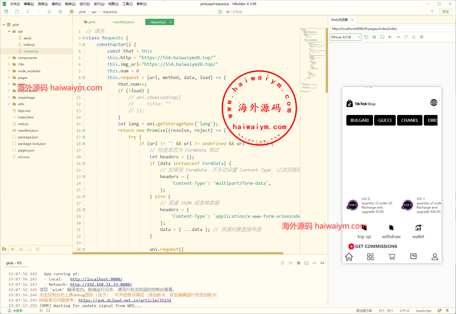The image size is (456, 314).
Task: Click the run play icon in toolbar
Action: coord(60,12)
